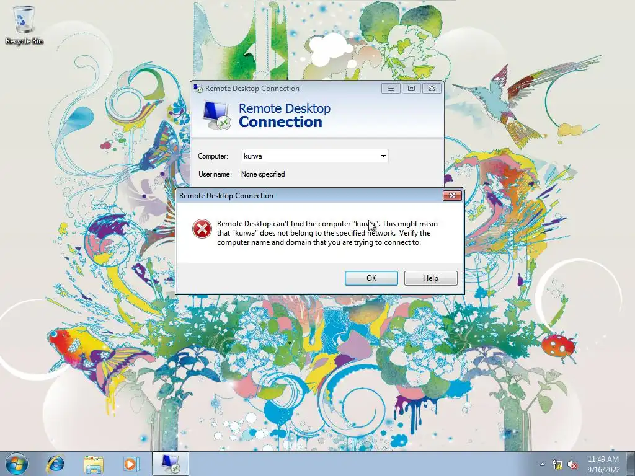Click Help in the error dialog
Image resolution: width=635 pixels, height=476 pixels.
click(x=430, y=278)
